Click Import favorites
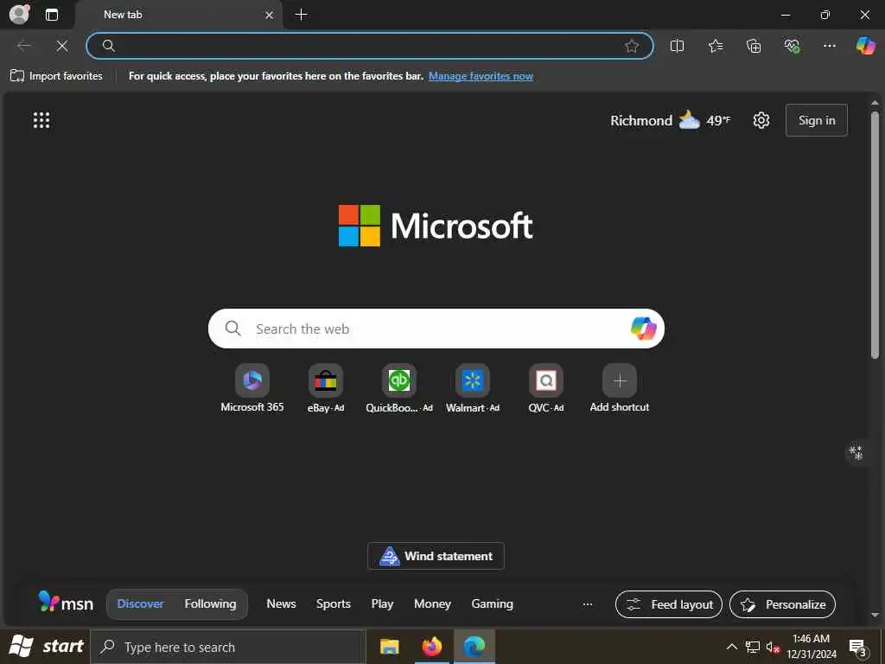885x664 pixels. (56, 76)
